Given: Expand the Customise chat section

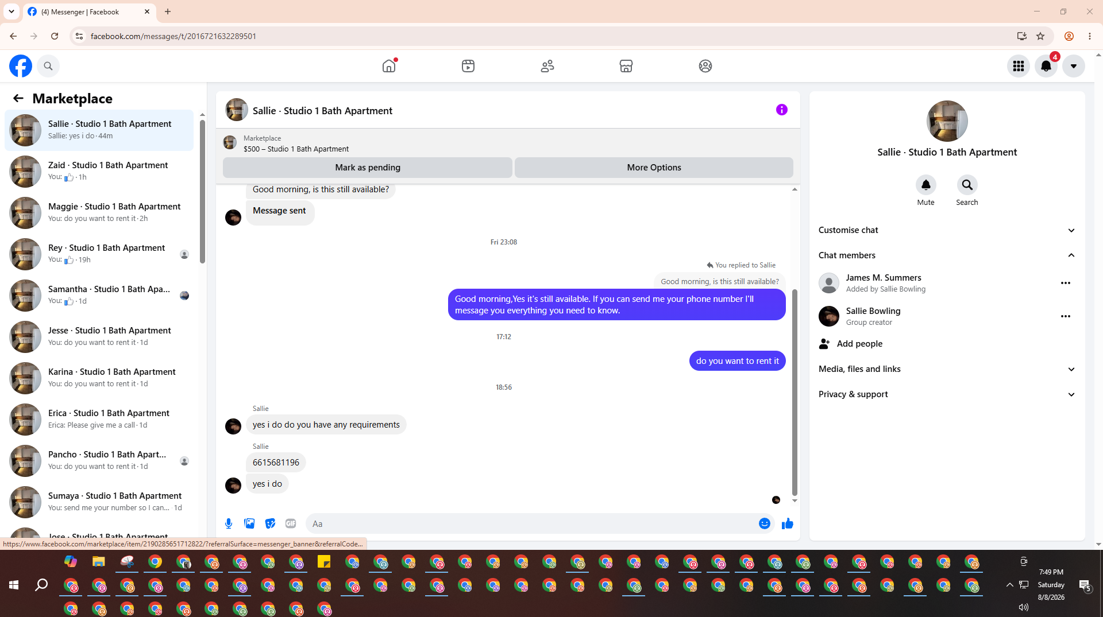Looking at the screenshot, I should tap(947, 230).
